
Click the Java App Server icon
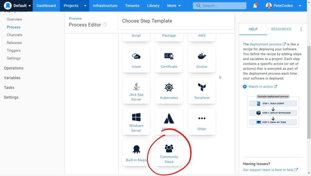coord(136,86)
